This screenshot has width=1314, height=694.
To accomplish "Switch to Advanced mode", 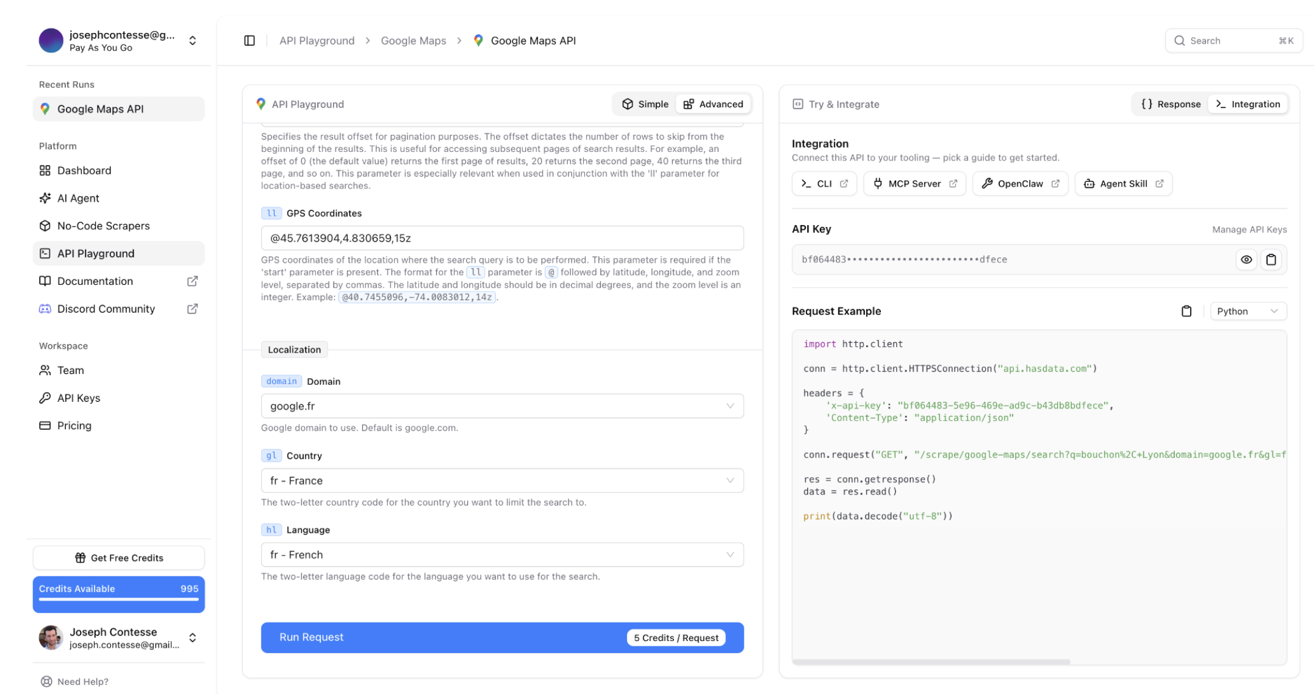I will pyautogui.click(x=713, y=104).
